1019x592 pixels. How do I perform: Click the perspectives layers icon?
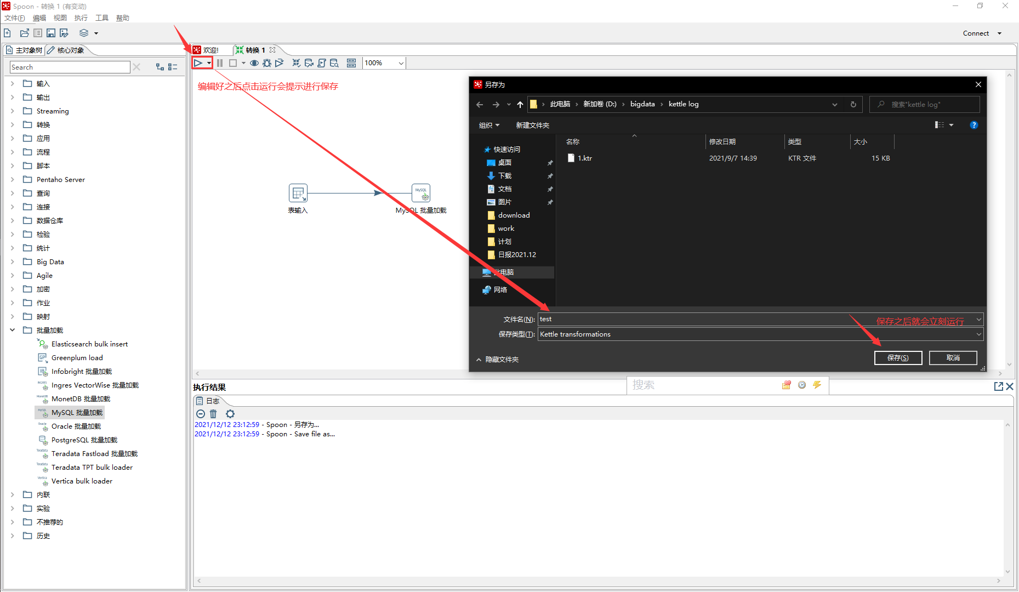[x=84, y=33]
